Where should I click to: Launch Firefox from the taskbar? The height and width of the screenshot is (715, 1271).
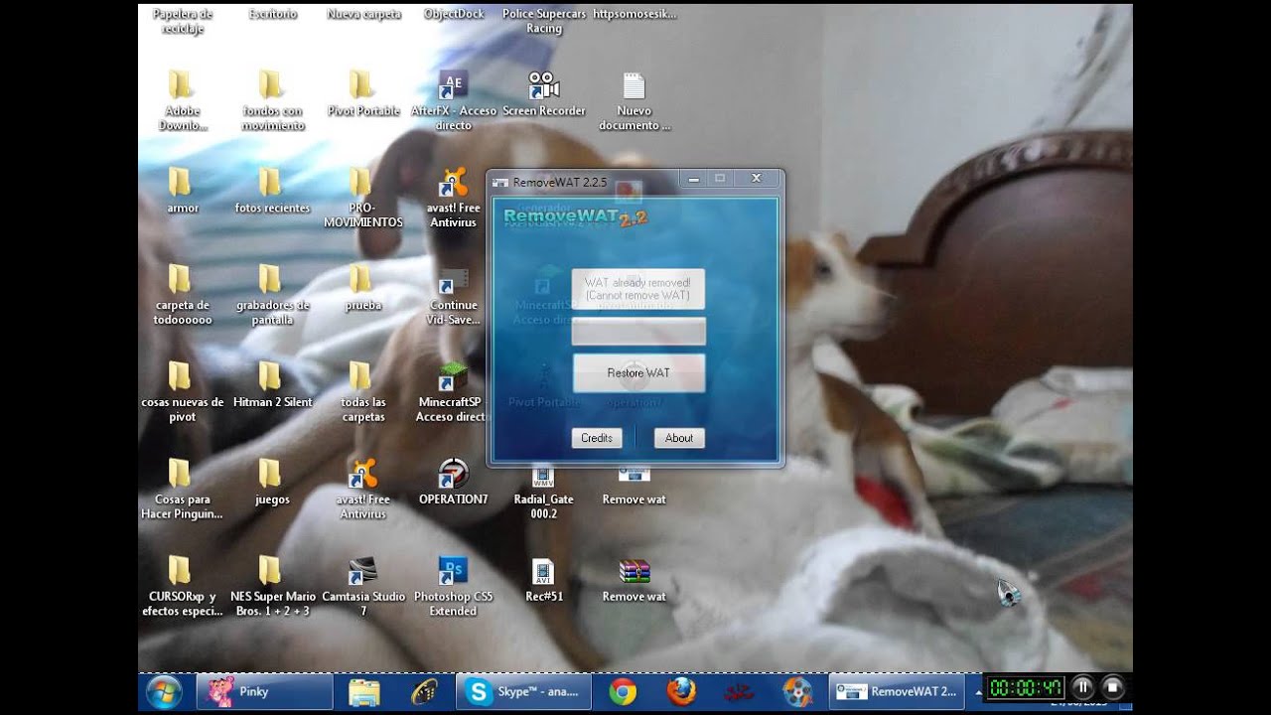681,692
